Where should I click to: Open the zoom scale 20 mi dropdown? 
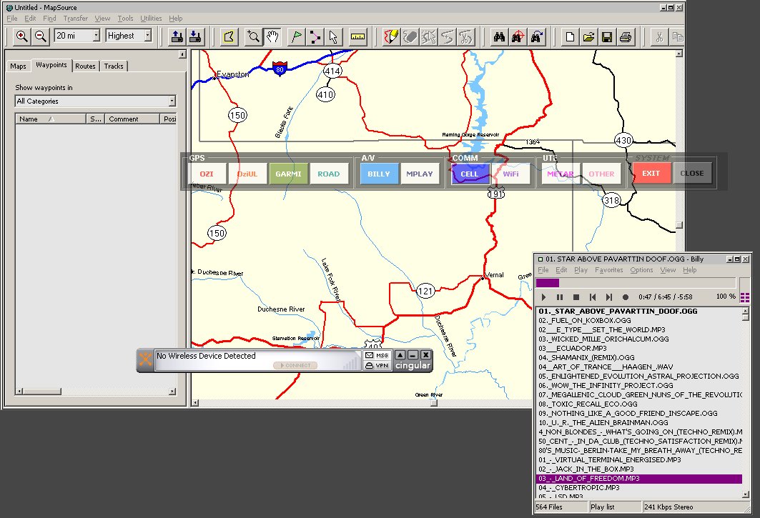pyautogui.click(x=97, y=36)
